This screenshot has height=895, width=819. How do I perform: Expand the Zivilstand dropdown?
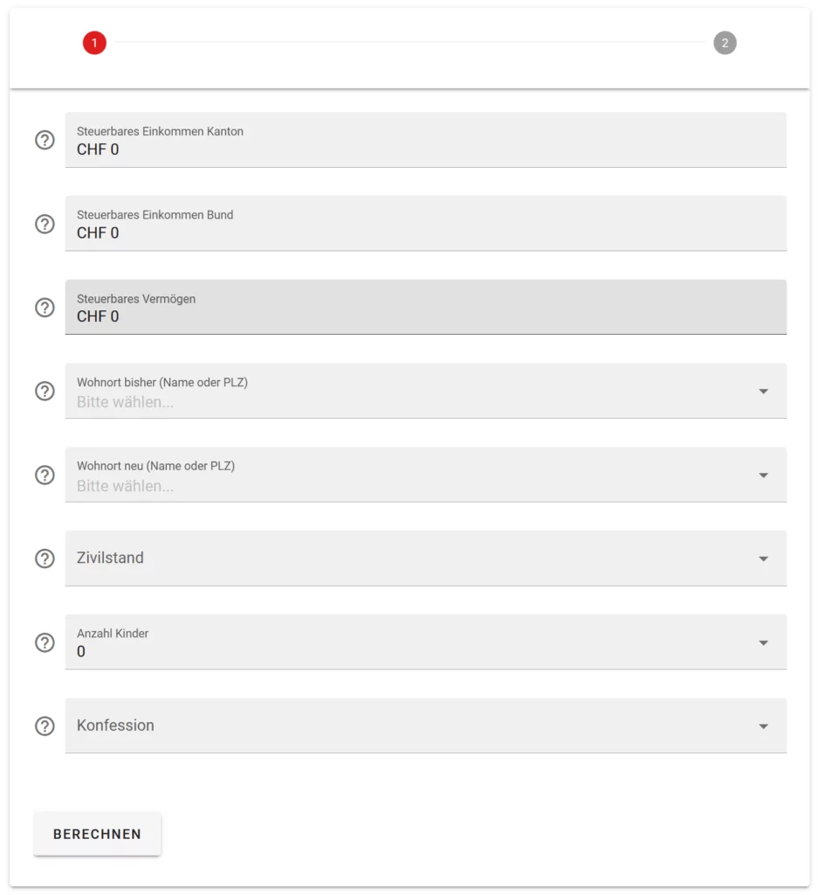click(x=763, y=559)
